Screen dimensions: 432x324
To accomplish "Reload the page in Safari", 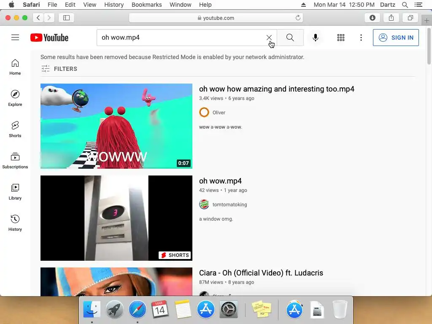I will click(298, 18).
